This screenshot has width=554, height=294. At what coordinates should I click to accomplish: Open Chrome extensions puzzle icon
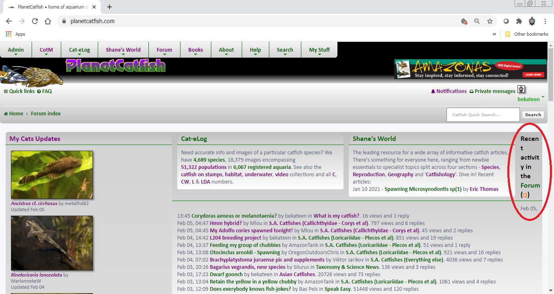(x=519, y=21)
